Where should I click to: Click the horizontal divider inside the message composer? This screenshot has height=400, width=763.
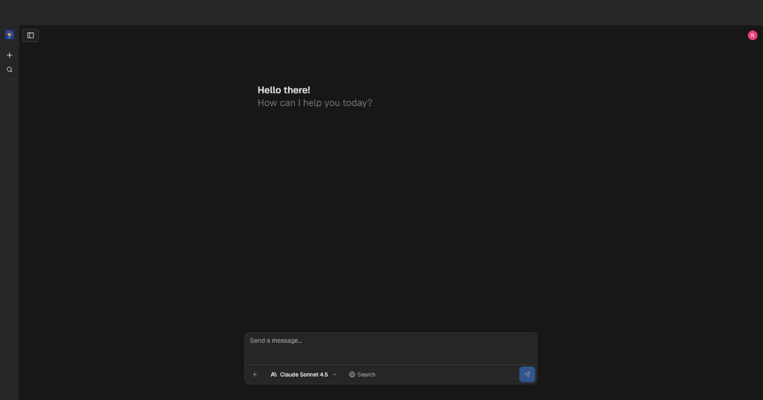click(390, 364)
